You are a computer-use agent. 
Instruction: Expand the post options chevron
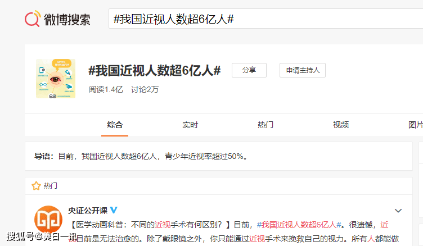pyautogui.click(x=398, y=211)
